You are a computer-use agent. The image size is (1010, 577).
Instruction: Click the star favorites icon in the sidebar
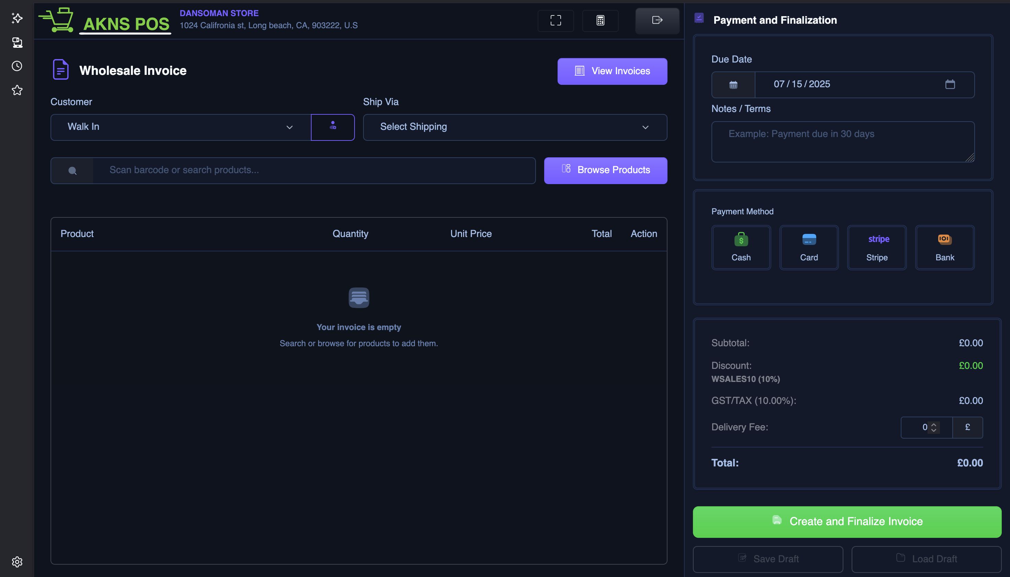[x=17, y=90]
